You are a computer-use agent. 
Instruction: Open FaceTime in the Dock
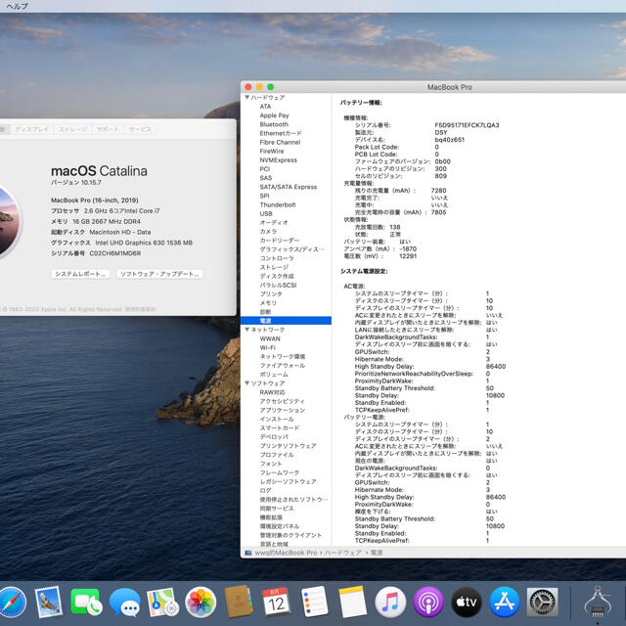(86, 603)
